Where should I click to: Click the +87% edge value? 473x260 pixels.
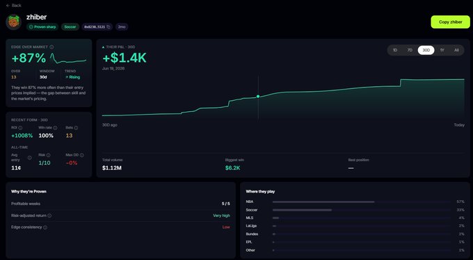pos(29,58)
